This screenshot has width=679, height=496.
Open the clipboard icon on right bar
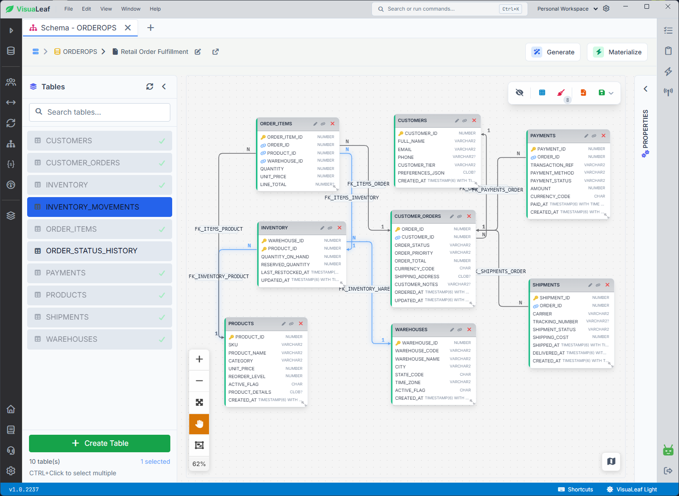(668, 51)
